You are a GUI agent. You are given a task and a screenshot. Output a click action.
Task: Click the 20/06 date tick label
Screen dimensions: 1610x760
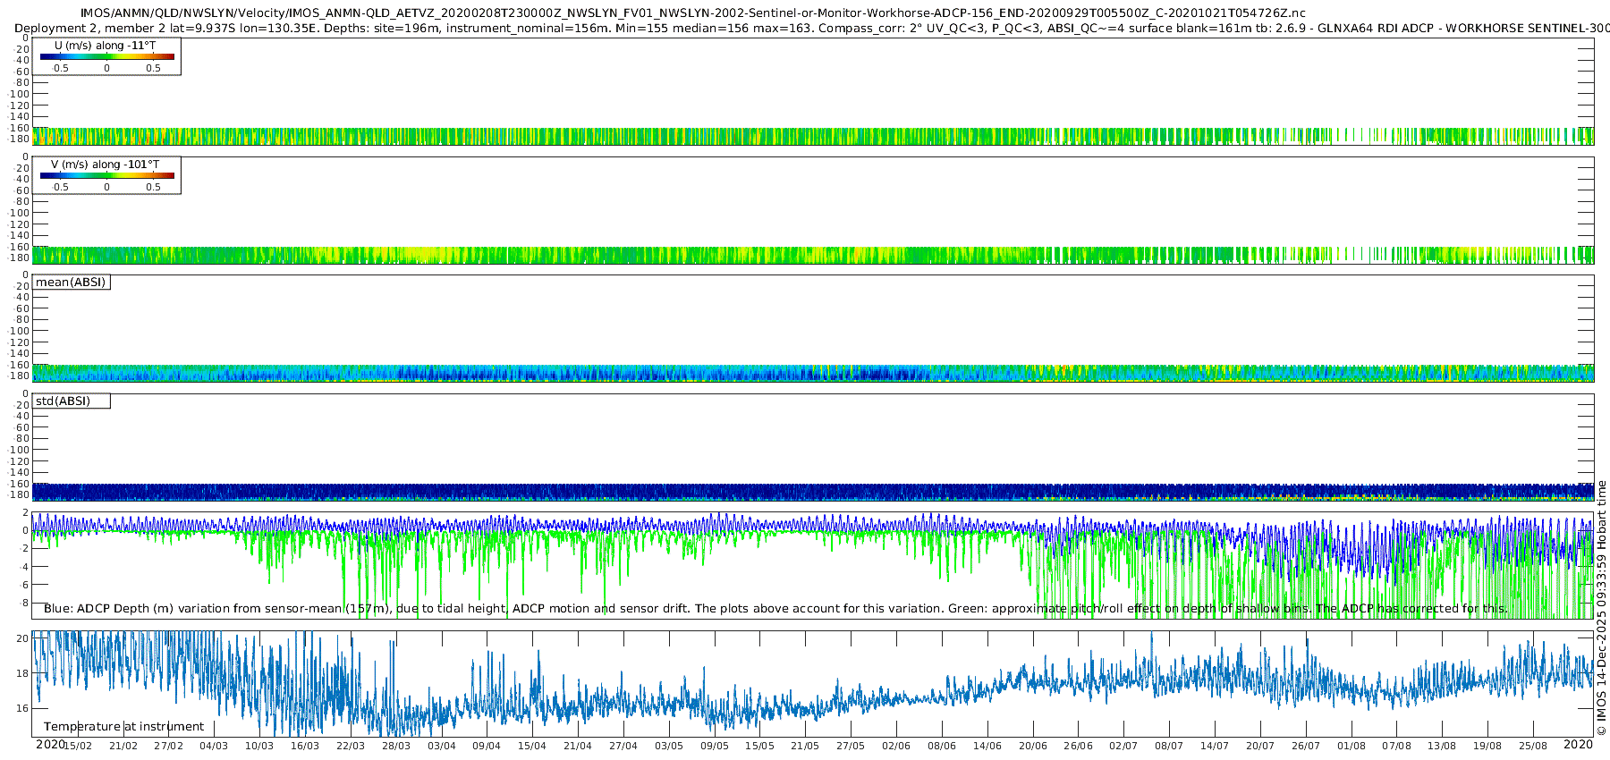pos(1032,746)
